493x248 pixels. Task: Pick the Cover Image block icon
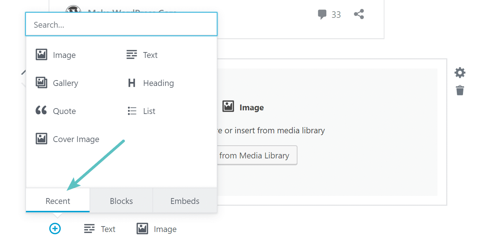[x=41, y=139]
